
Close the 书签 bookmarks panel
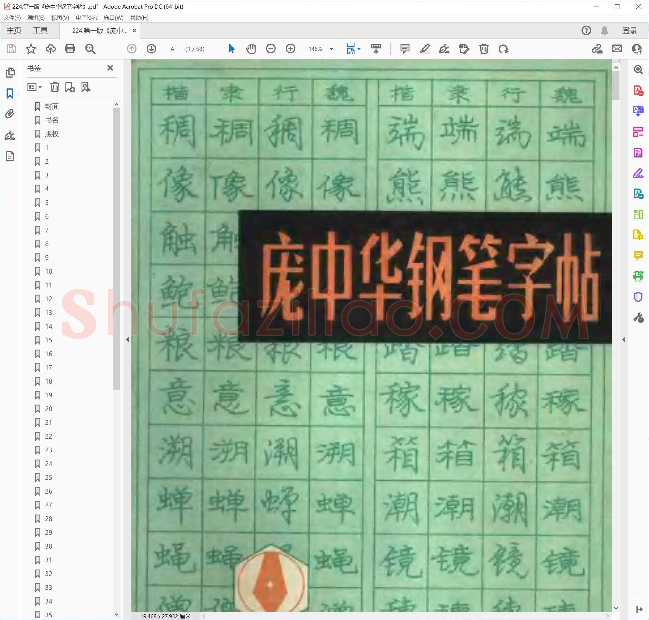[x=110, y=68]
